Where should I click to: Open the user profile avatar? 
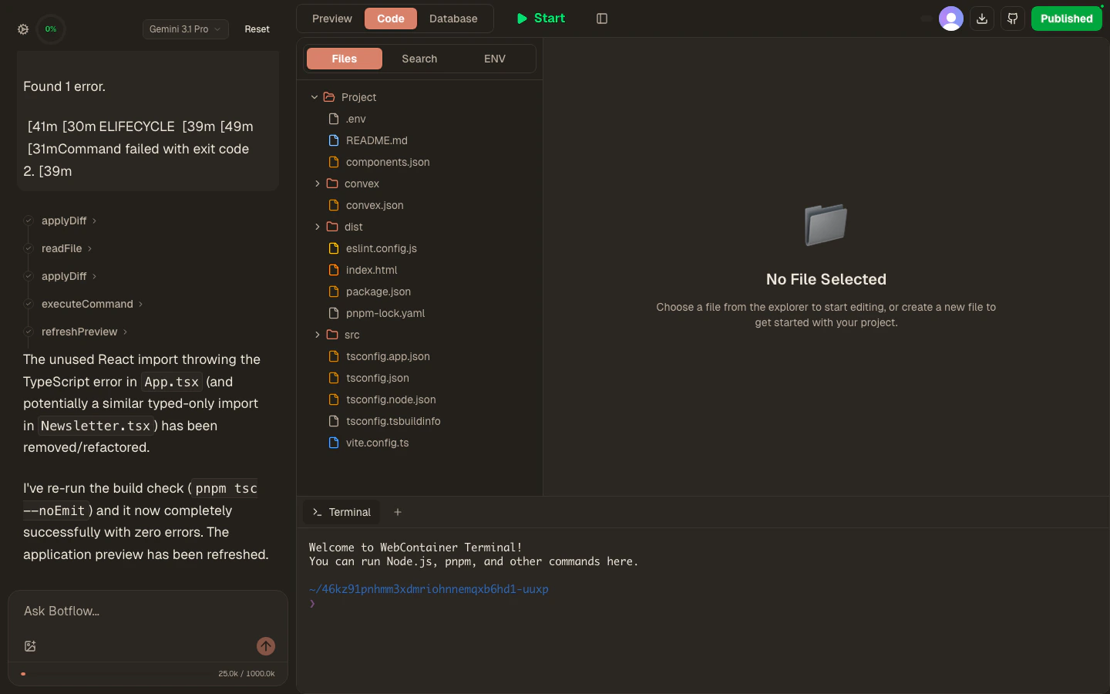[951, 19]
